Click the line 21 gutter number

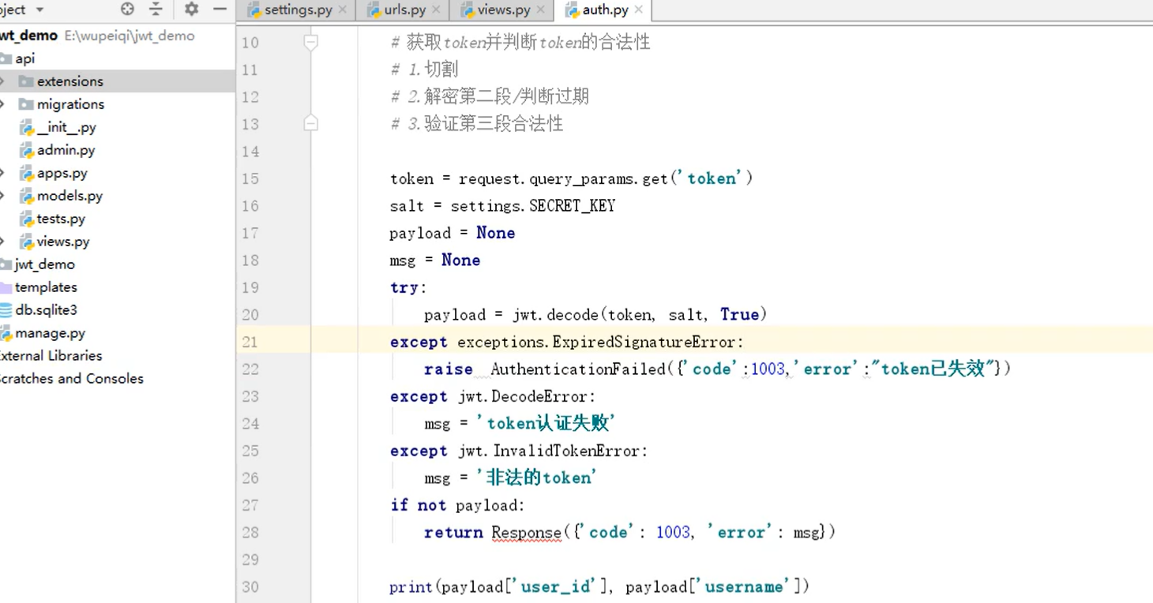pyautogui.click(x=250, y=342)
